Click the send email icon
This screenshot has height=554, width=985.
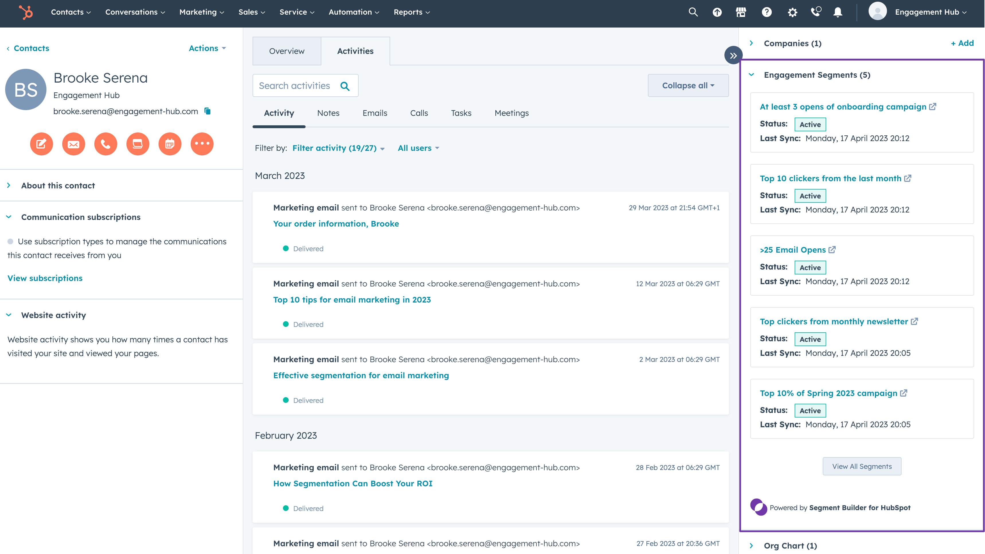(x=73, y=143)
